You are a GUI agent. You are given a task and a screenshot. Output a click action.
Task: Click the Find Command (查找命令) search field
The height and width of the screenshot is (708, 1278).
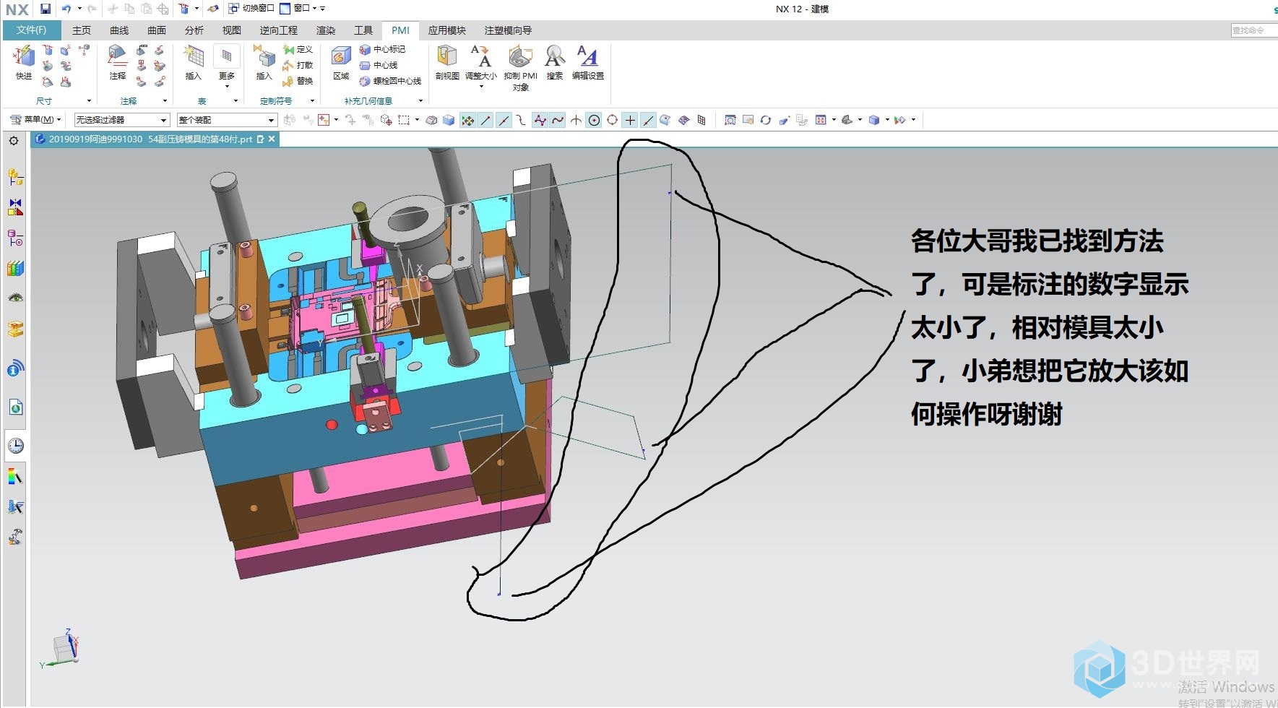(1254, 30)
